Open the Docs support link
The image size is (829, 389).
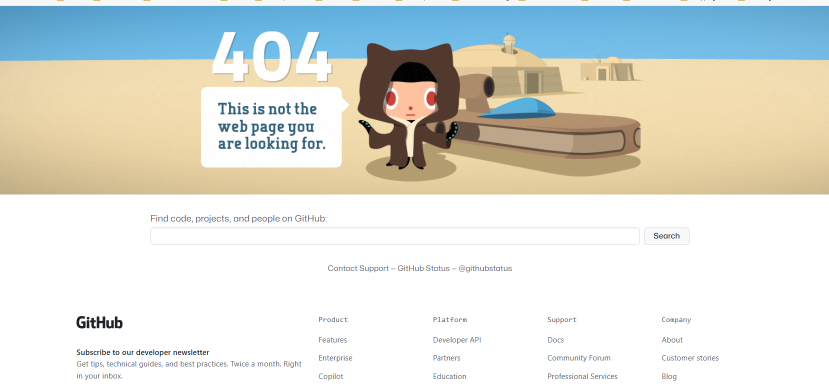(555, 340)
